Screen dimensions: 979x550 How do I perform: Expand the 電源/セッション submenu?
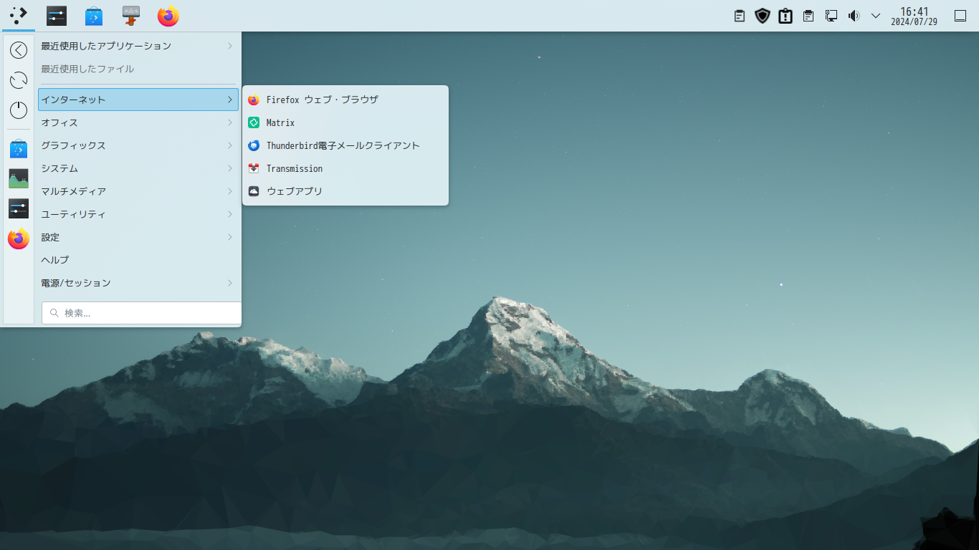click(138, 283)
